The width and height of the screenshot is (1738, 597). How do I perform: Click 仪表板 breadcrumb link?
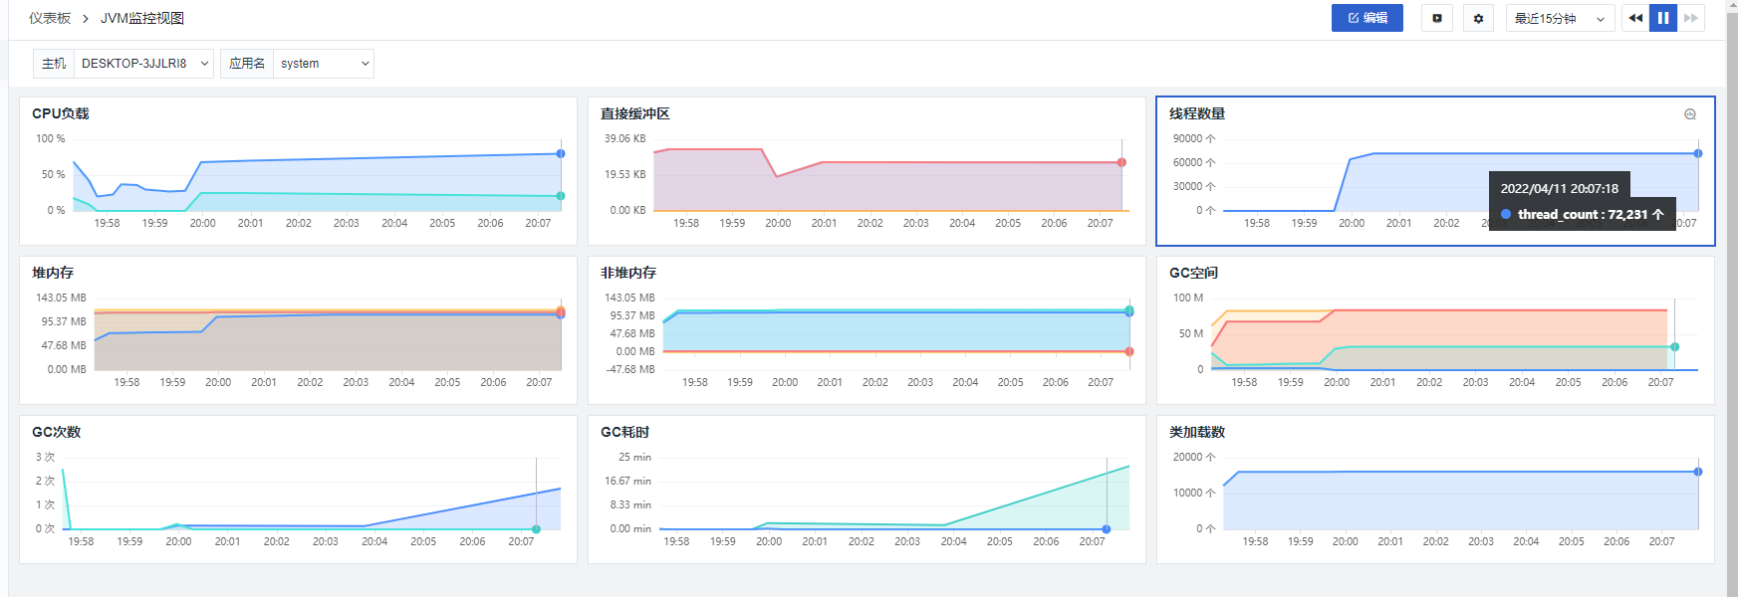point(50,18)
